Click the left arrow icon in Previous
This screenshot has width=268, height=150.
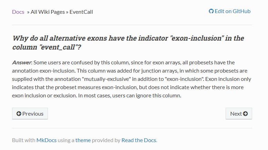coord(19,114)
